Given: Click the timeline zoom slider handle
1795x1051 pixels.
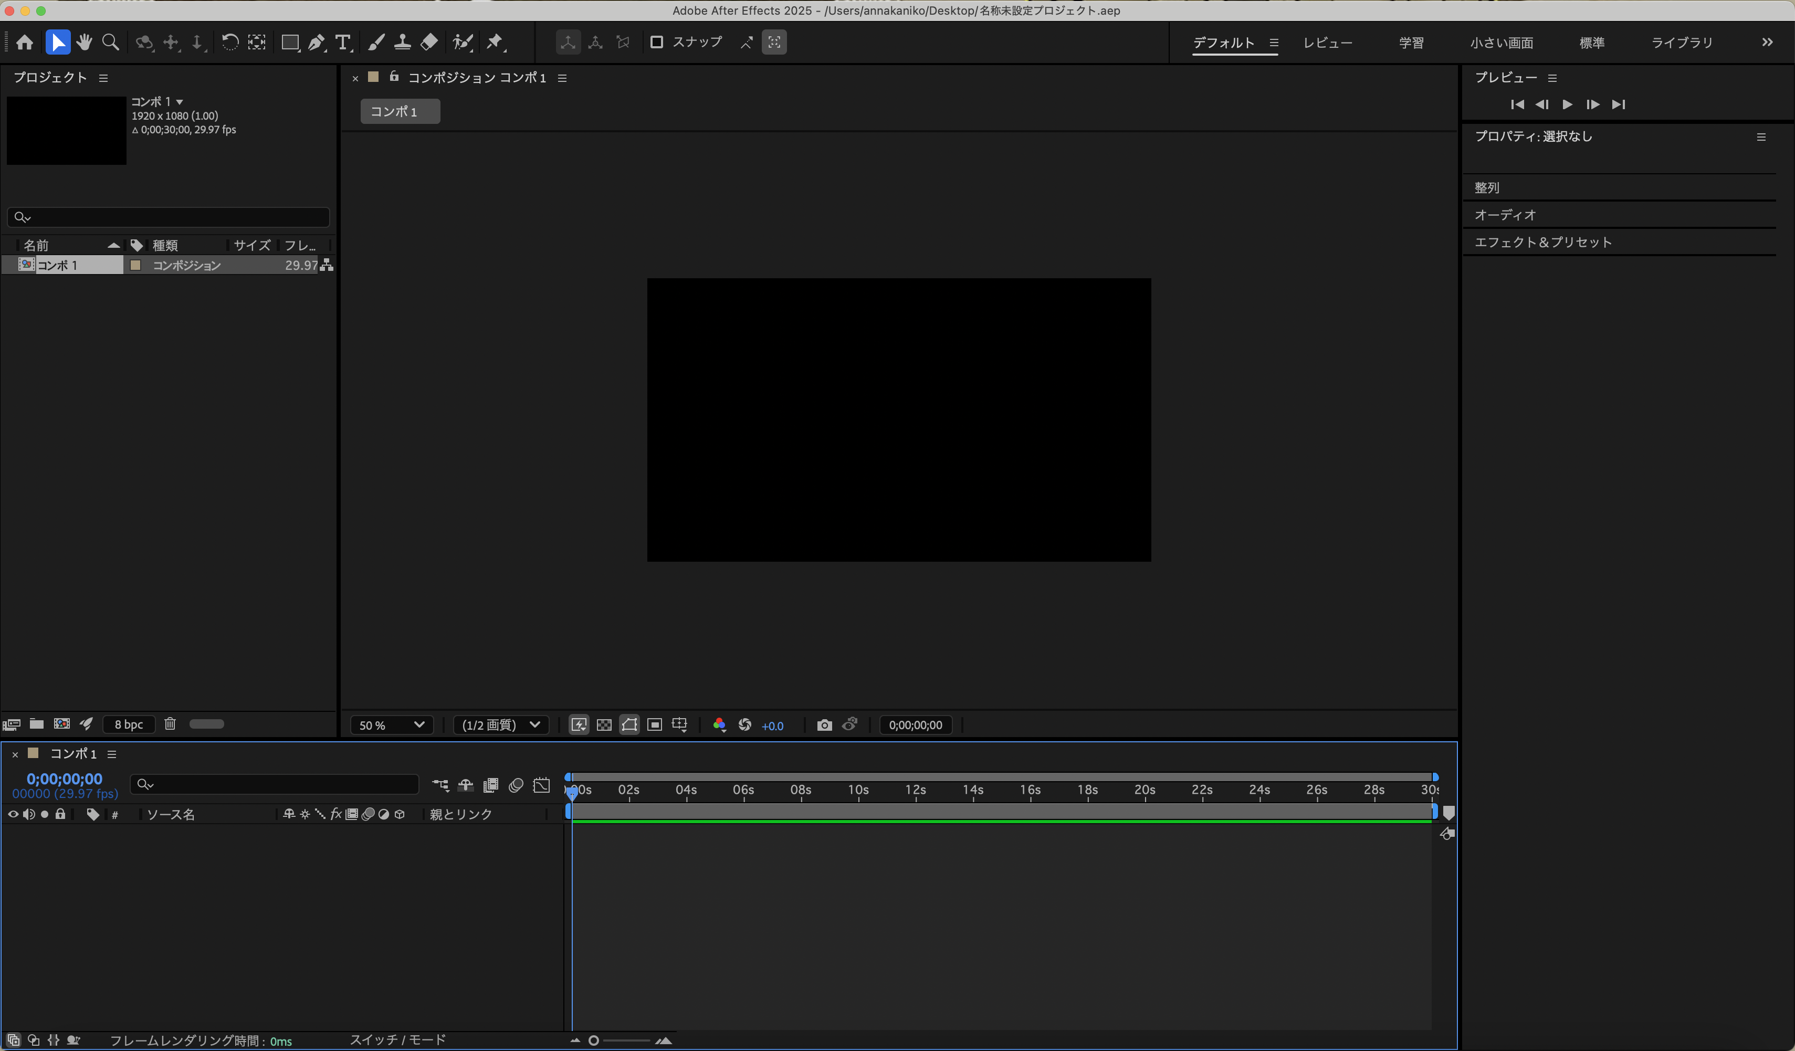Looking at the screenshot, I should coord(593,1041).
